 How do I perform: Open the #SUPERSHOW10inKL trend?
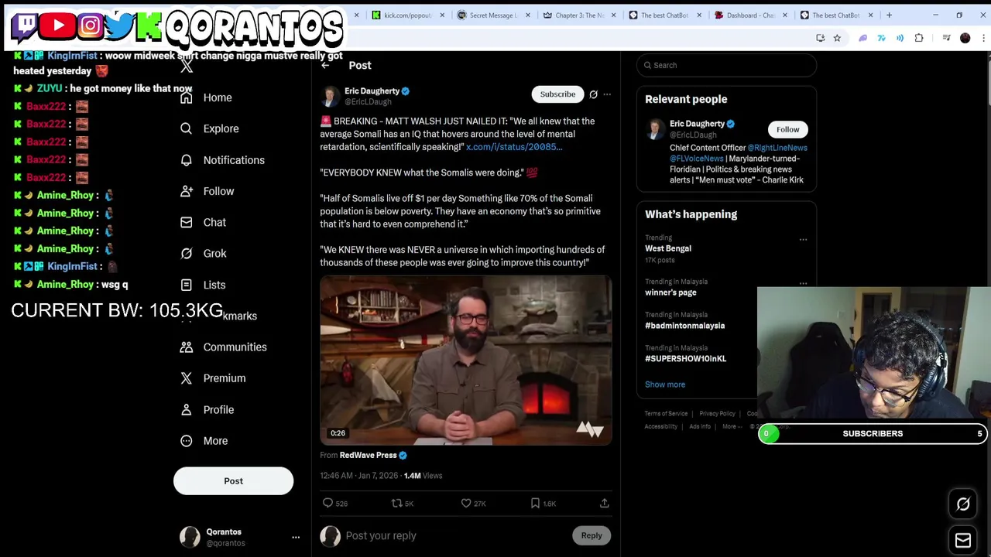click(685, 359)
